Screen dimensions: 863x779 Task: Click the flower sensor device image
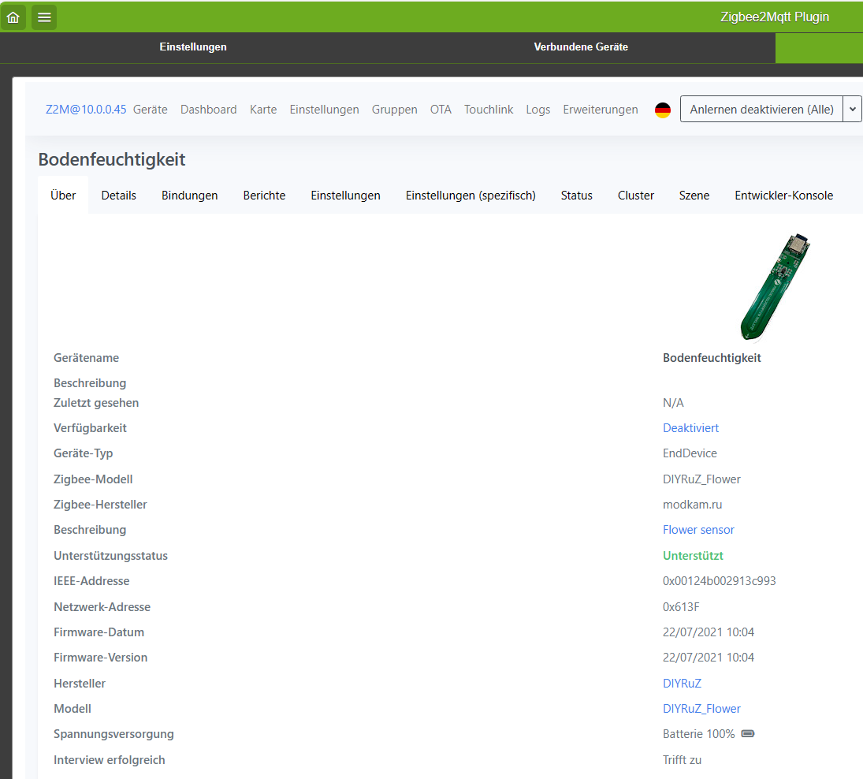pos(776,287)
